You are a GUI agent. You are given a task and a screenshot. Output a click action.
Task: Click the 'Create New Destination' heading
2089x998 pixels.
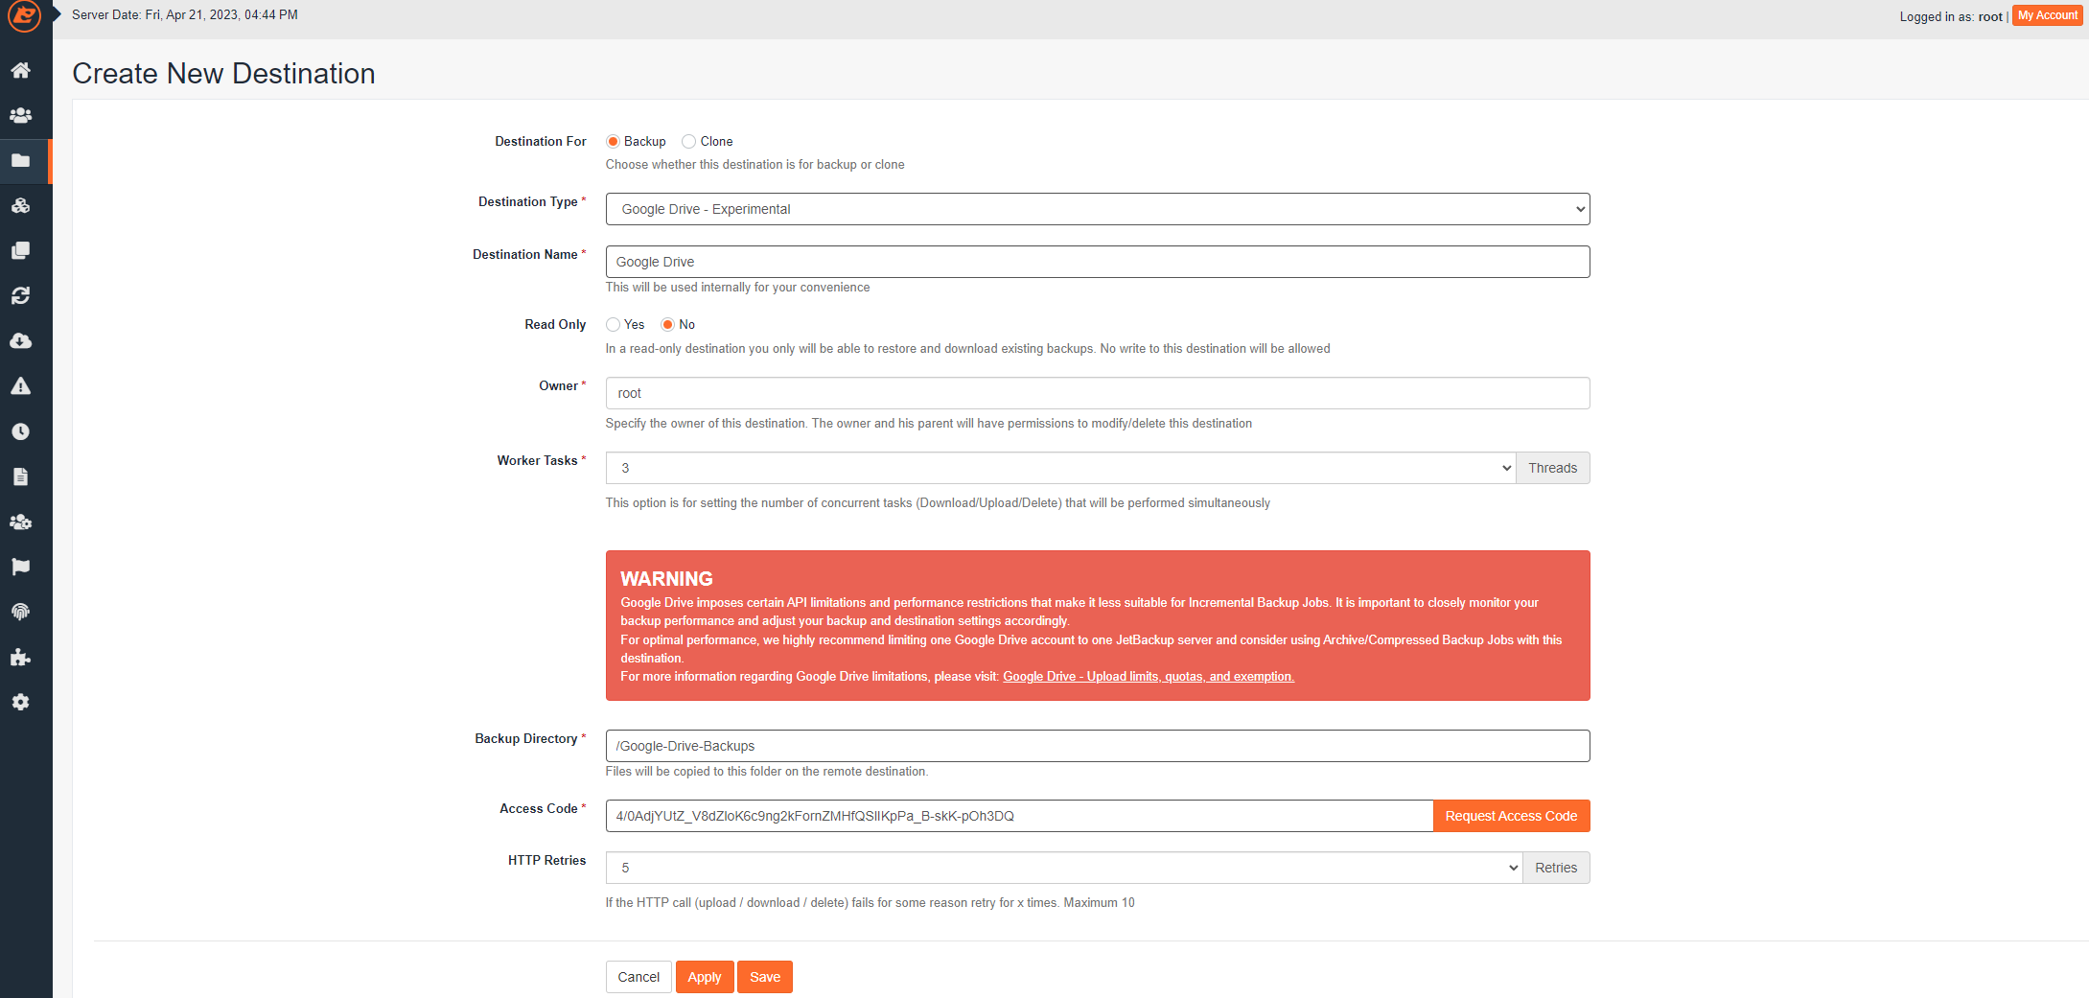(223, 74)
